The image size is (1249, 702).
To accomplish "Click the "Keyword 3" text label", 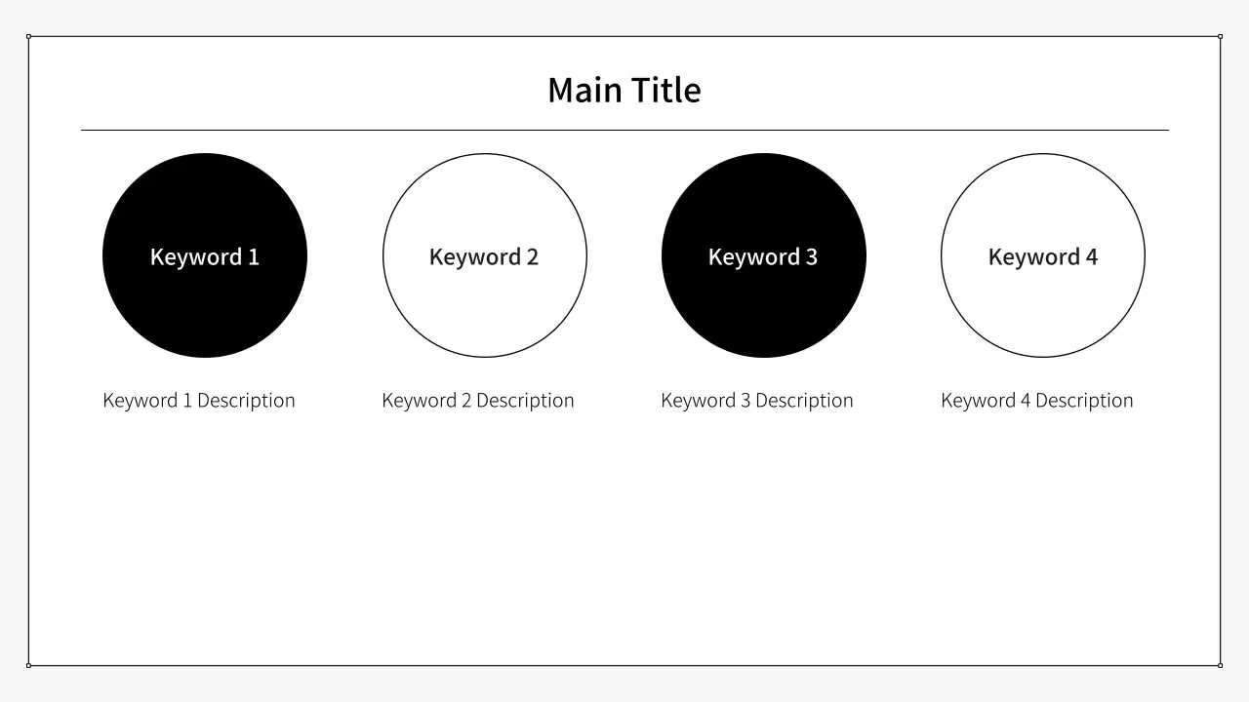I will 763,256.
